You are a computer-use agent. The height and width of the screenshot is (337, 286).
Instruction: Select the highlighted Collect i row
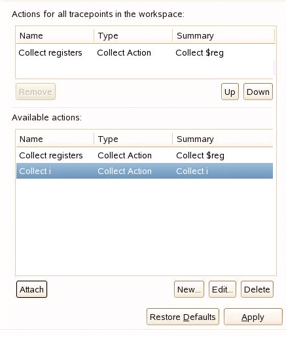(x=145, y=171)
